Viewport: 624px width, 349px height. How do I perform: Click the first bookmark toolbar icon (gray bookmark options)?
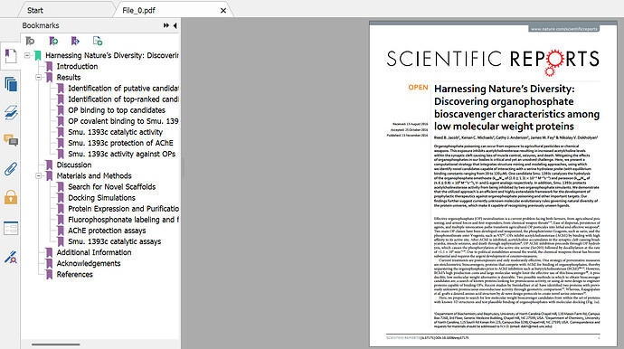click(x=30, y=41)
